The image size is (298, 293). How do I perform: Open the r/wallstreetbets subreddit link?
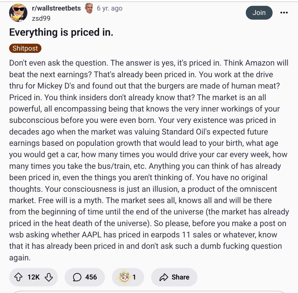coord(56,8)
